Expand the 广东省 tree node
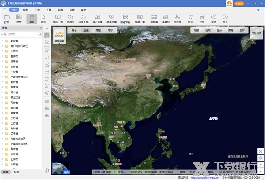 click(x=2, y=72)
